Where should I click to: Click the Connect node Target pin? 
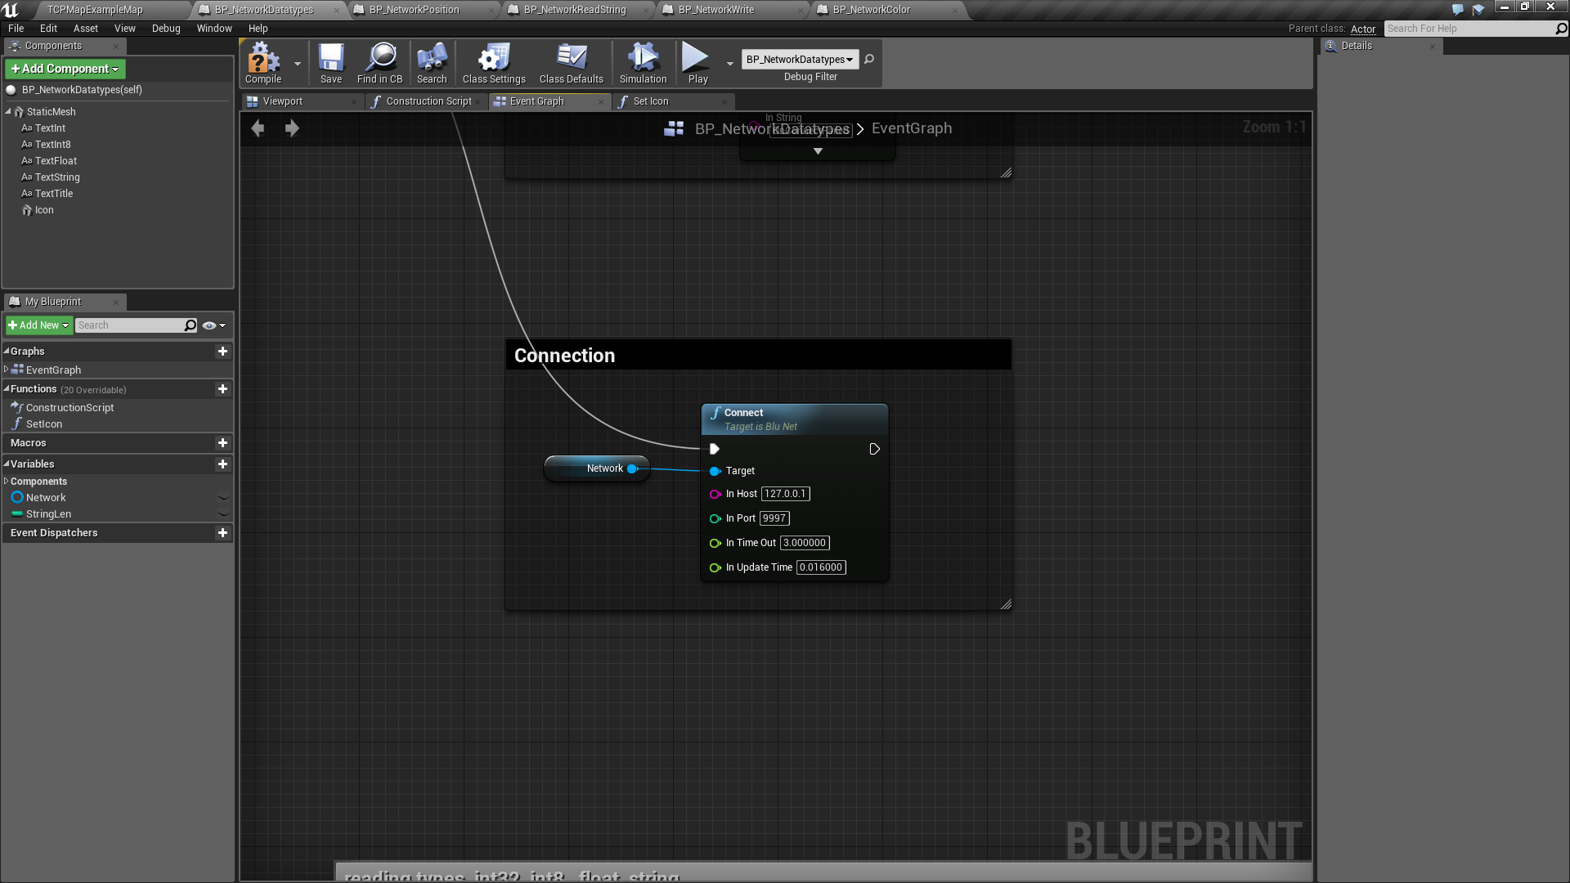point(715,471)
